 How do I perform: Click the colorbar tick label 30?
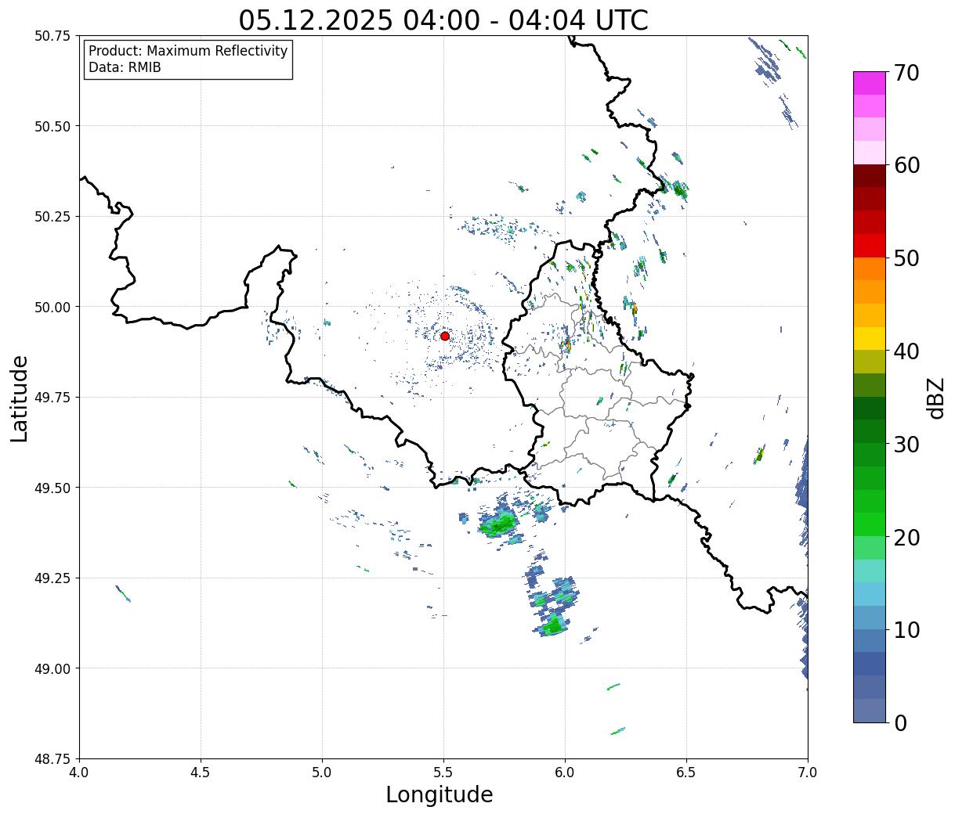point(906,445)
